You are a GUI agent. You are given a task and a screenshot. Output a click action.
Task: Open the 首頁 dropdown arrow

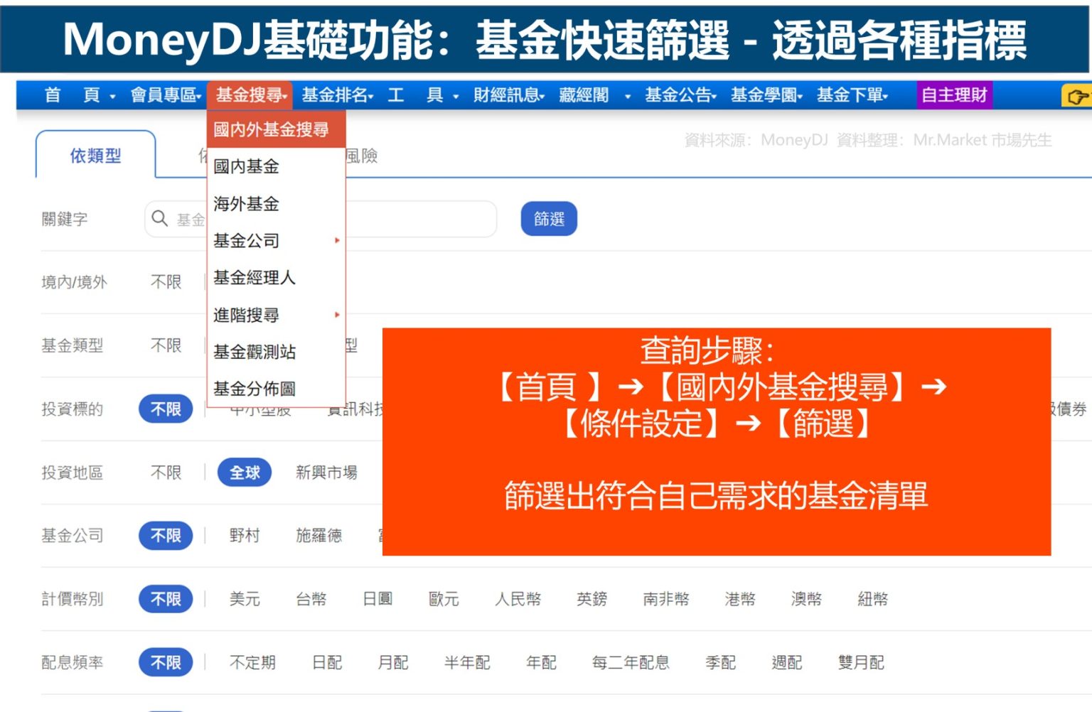(x=112, y=96)
